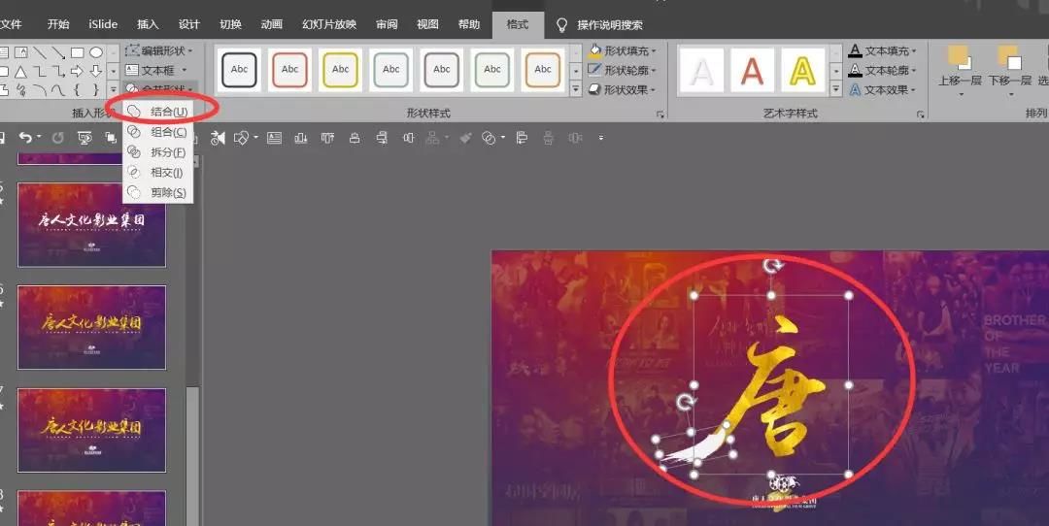Click the text box icon in quick toolbar

click(x=274, y=138)
